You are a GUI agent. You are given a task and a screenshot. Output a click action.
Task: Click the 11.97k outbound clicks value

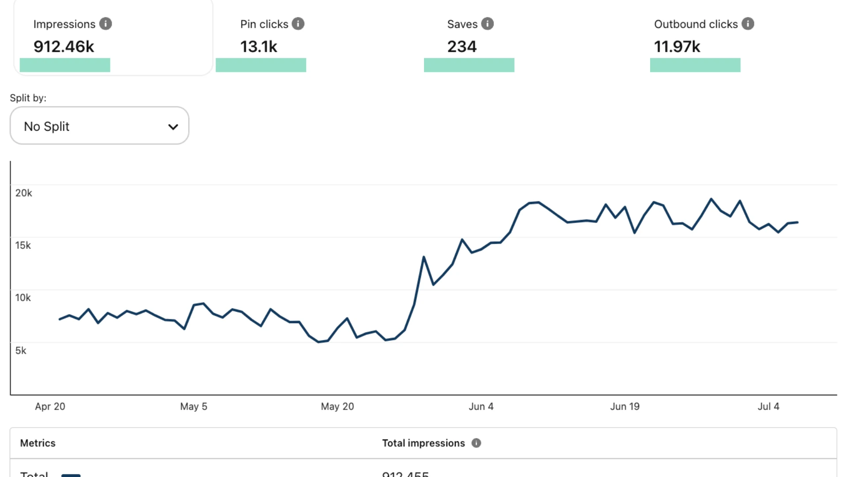coord(677,47)
